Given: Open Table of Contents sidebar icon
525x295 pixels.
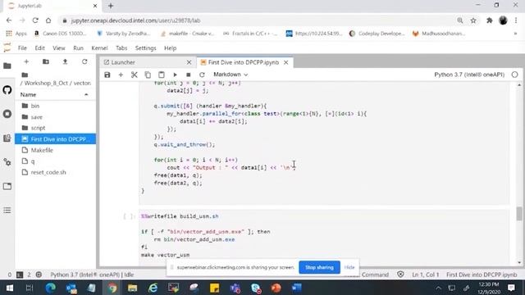Looking at the screenshot, I should (7, 211).
